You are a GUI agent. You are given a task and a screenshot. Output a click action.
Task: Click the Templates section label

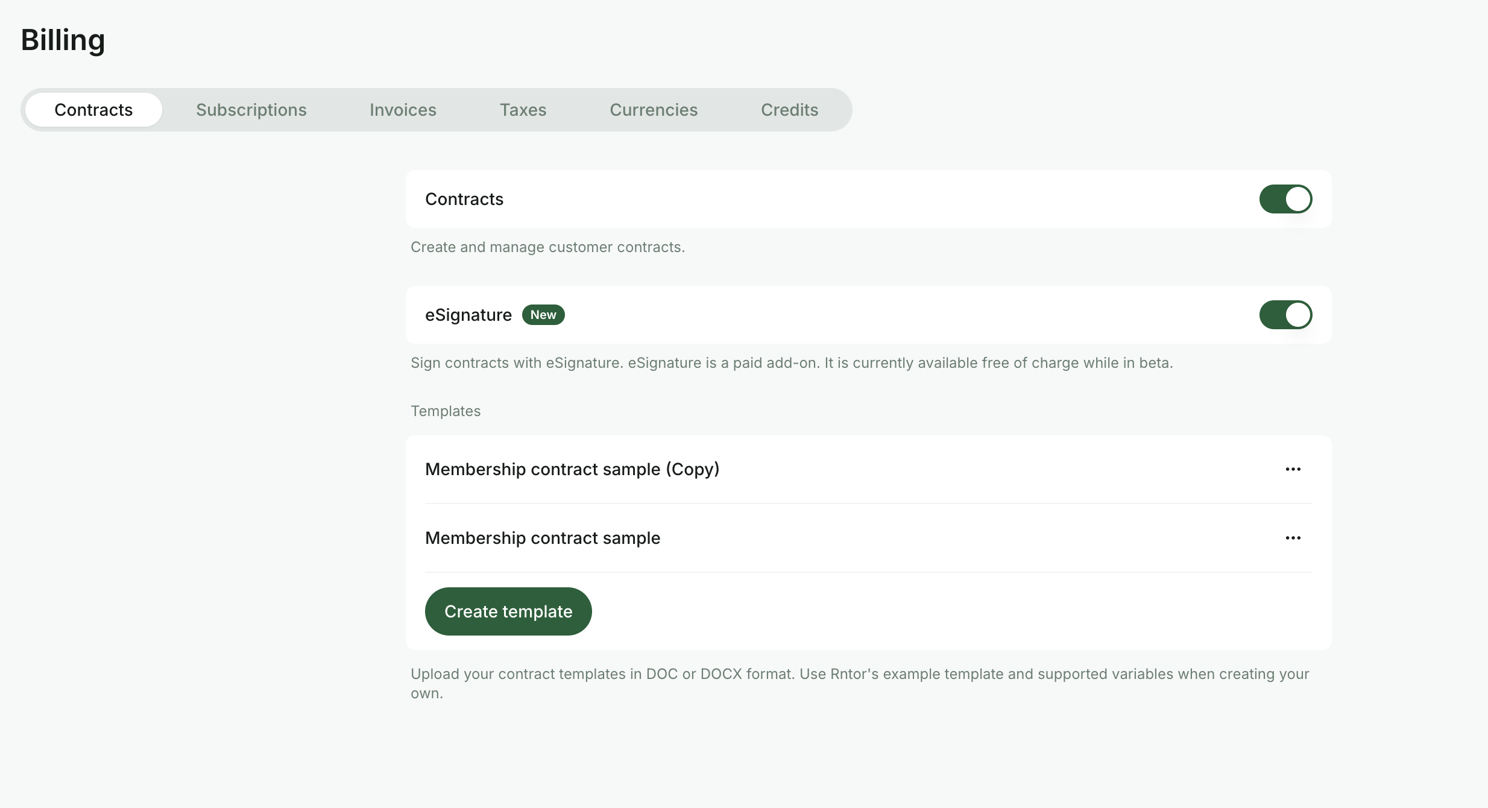(x=446, y=411)
